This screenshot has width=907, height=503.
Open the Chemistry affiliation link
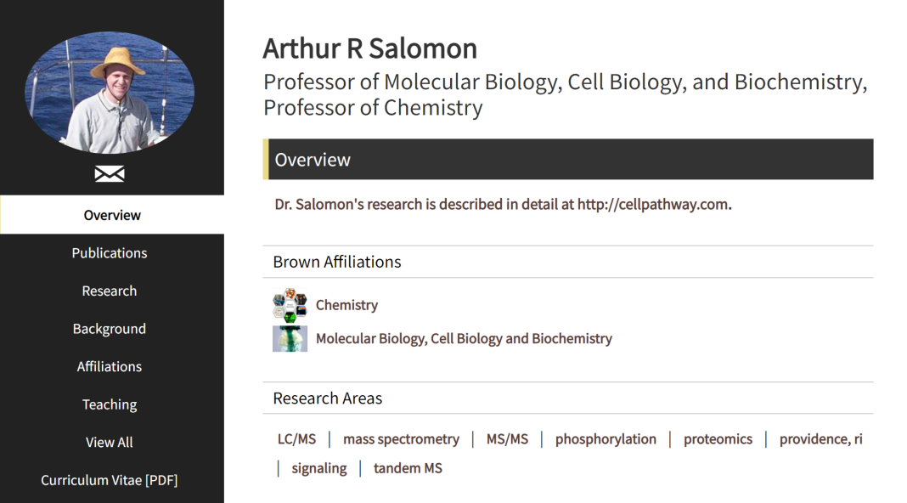coord(346,305)
